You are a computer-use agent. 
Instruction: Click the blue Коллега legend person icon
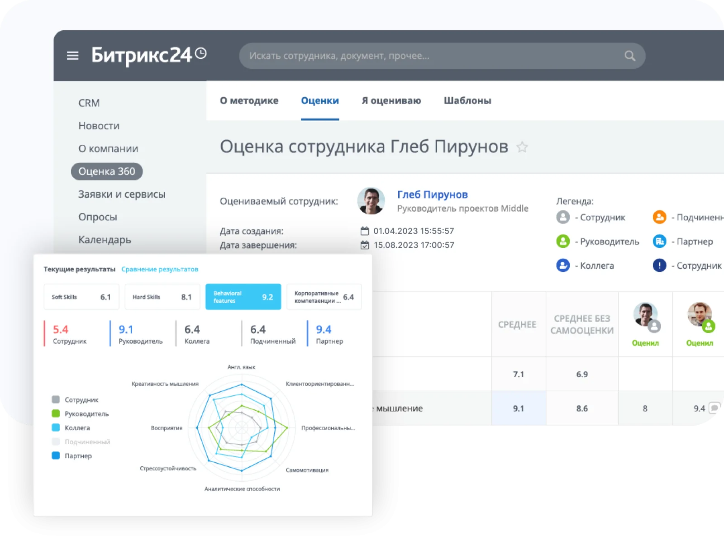(x=562, y=266)
